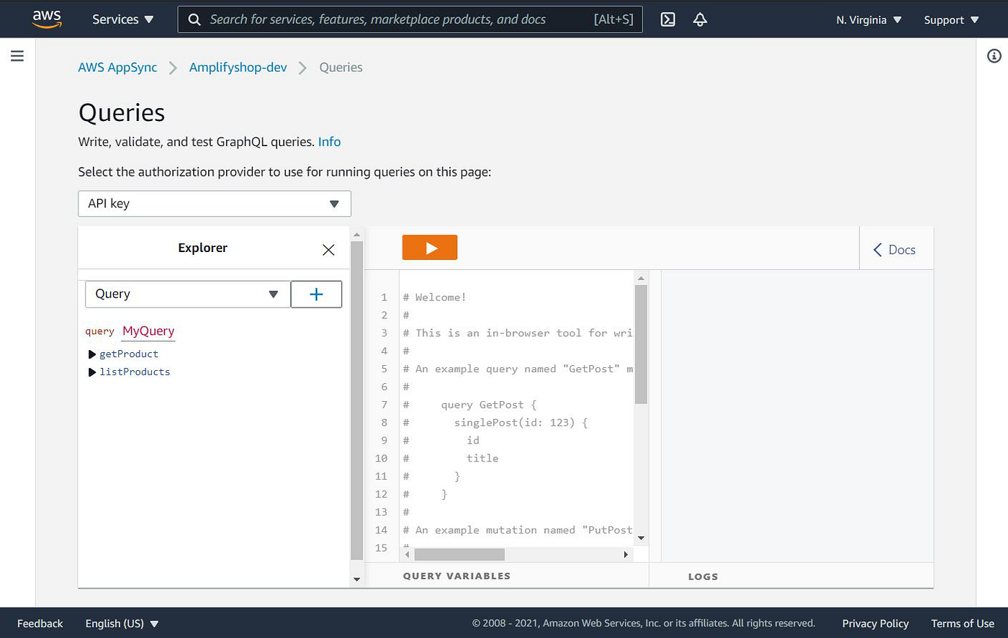
Task: Click the editor scroll down arrow
Action: click(x=641, y=538)
